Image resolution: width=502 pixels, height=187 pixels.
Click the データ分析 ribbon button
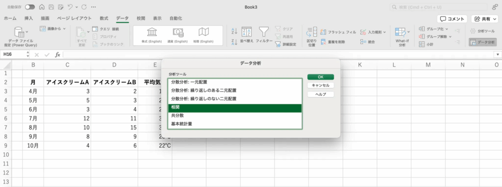coord(482,42)
